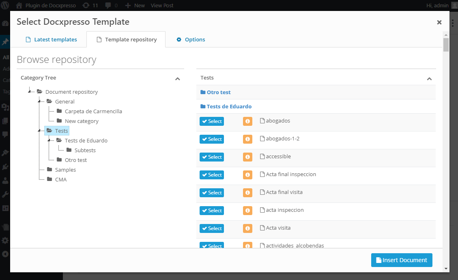Viewport: 458px width, 280px height.
Task: Click the scrollbar up arrow
Action: pyautogui.click(x=446, y=35)
